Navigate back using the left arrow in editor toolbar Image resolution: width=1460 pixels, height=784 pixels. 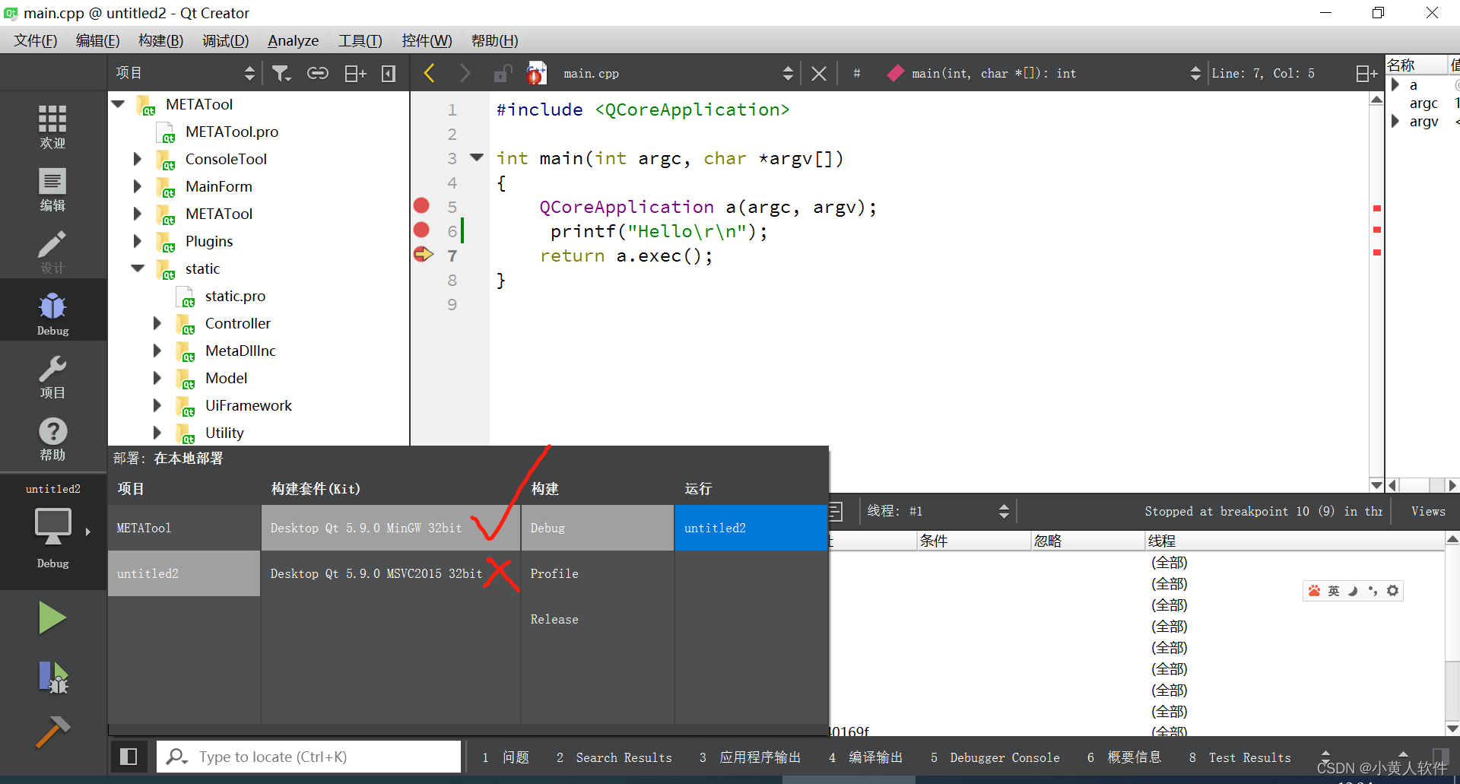(x=429, y=72)
